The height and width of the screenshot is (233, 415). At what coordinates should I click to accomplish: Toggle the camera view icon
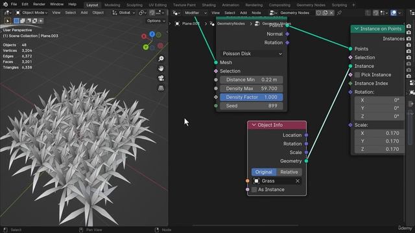161,78
